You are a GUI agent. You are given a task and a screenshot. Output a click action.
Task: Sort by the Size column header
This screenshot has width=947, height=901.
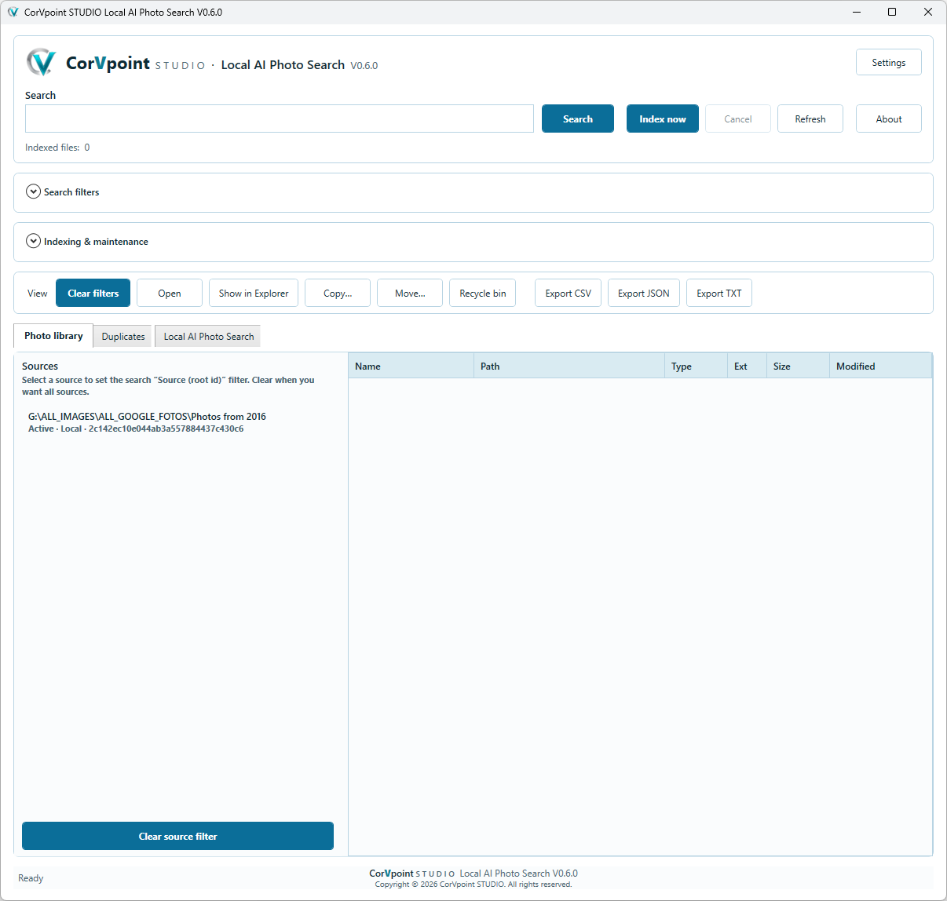[799, 366]
